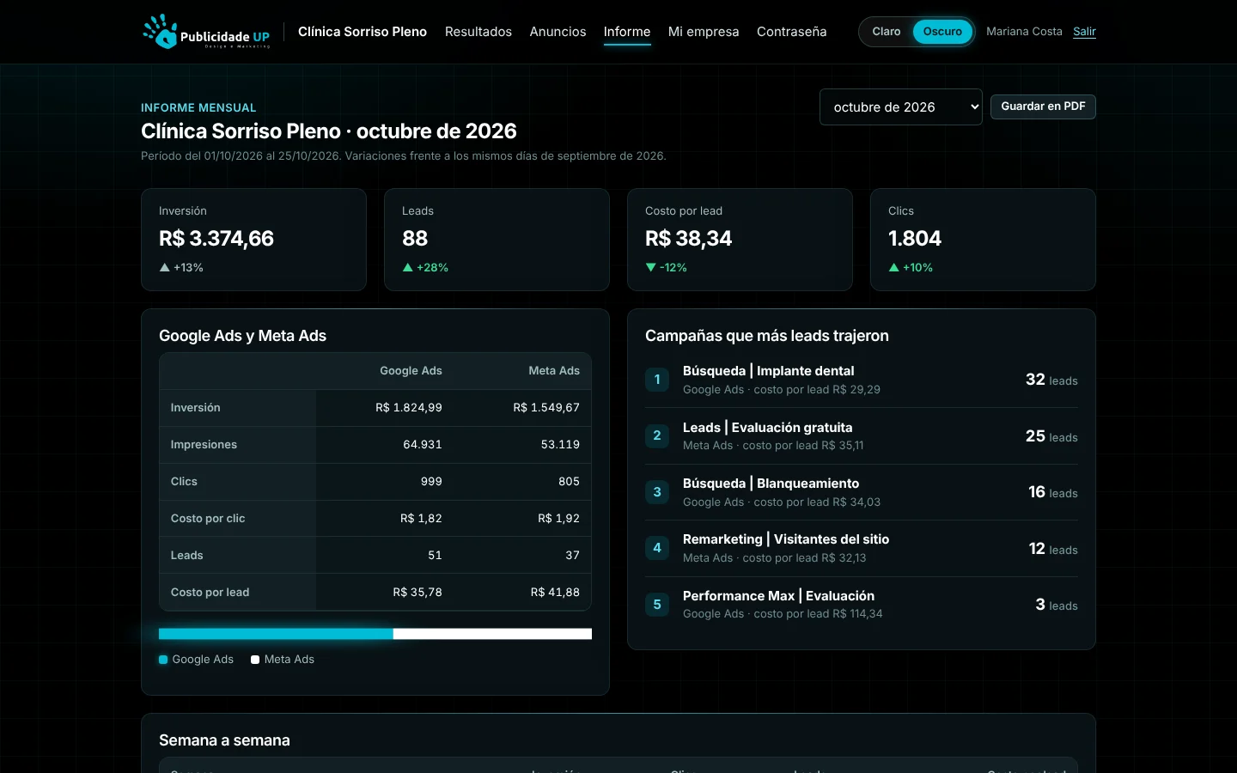This screenshot has height=773, width=1237.
Task: Click Performance Max | Evaluación campaign
Action: pyautogui.click(x=778, y=596)
